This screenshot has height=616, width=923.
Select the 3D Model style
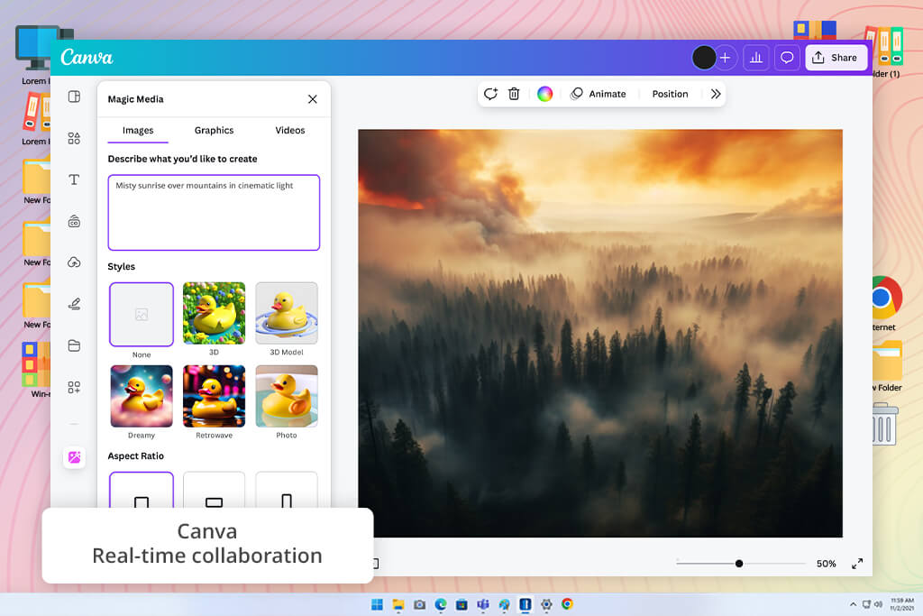point(287,313)
